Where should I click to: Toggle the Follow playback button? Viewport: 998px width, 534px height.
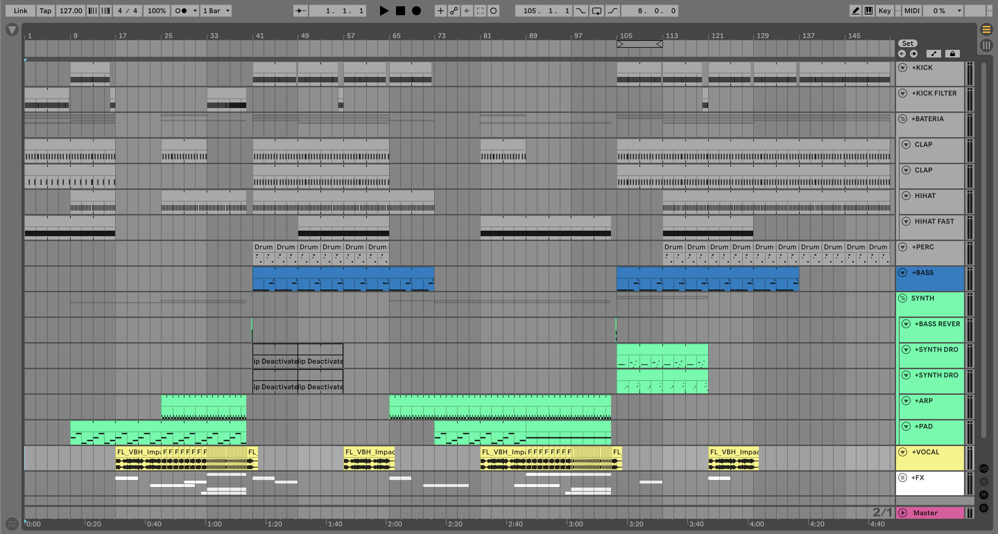[x=301, y=11]
